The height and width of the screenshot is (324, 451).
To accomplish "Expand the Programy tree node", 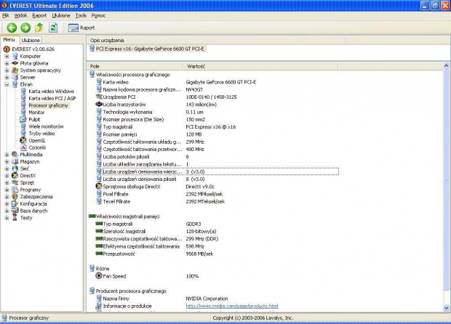I will point(7,190).
